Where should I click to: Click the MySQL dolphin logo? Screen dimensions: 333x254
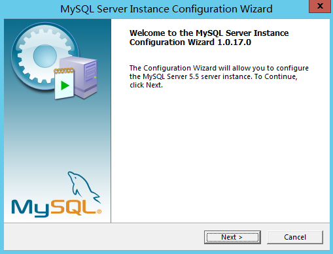[x=84, y=187]
